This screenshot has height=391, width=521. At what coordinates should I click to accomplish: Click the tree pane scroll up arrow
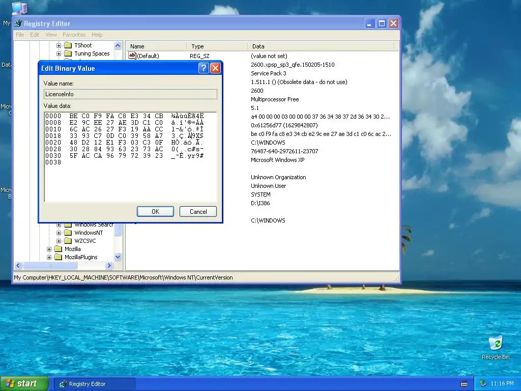118,45
